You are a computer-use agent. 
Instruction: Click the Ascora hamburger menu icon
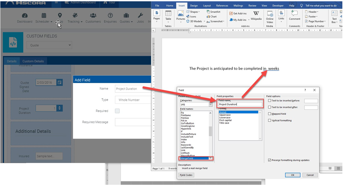click(56, 2)
